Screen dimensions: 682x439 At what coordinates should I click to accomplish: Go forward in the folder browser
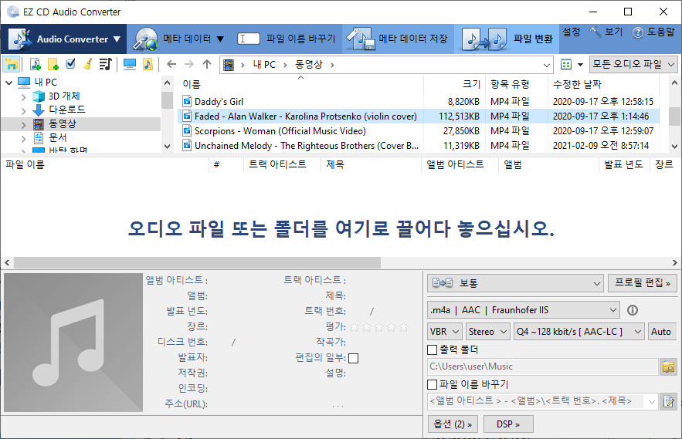[188, 64]
